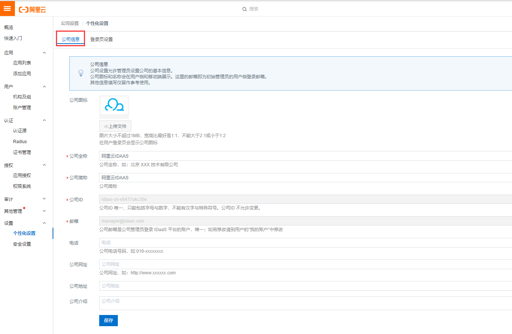Select 个性化设置 in the sidebar

pos(24,233)
